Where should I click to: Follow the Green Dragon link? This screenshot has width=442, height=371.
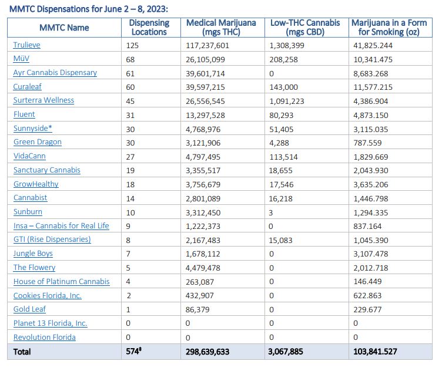[37, 142]
